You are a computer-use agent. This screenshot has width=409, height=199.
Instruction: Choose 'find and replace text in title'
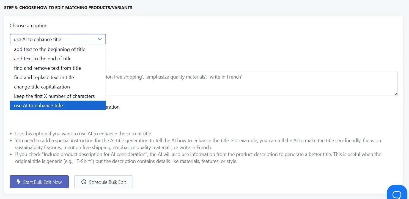tap(58, 77)
